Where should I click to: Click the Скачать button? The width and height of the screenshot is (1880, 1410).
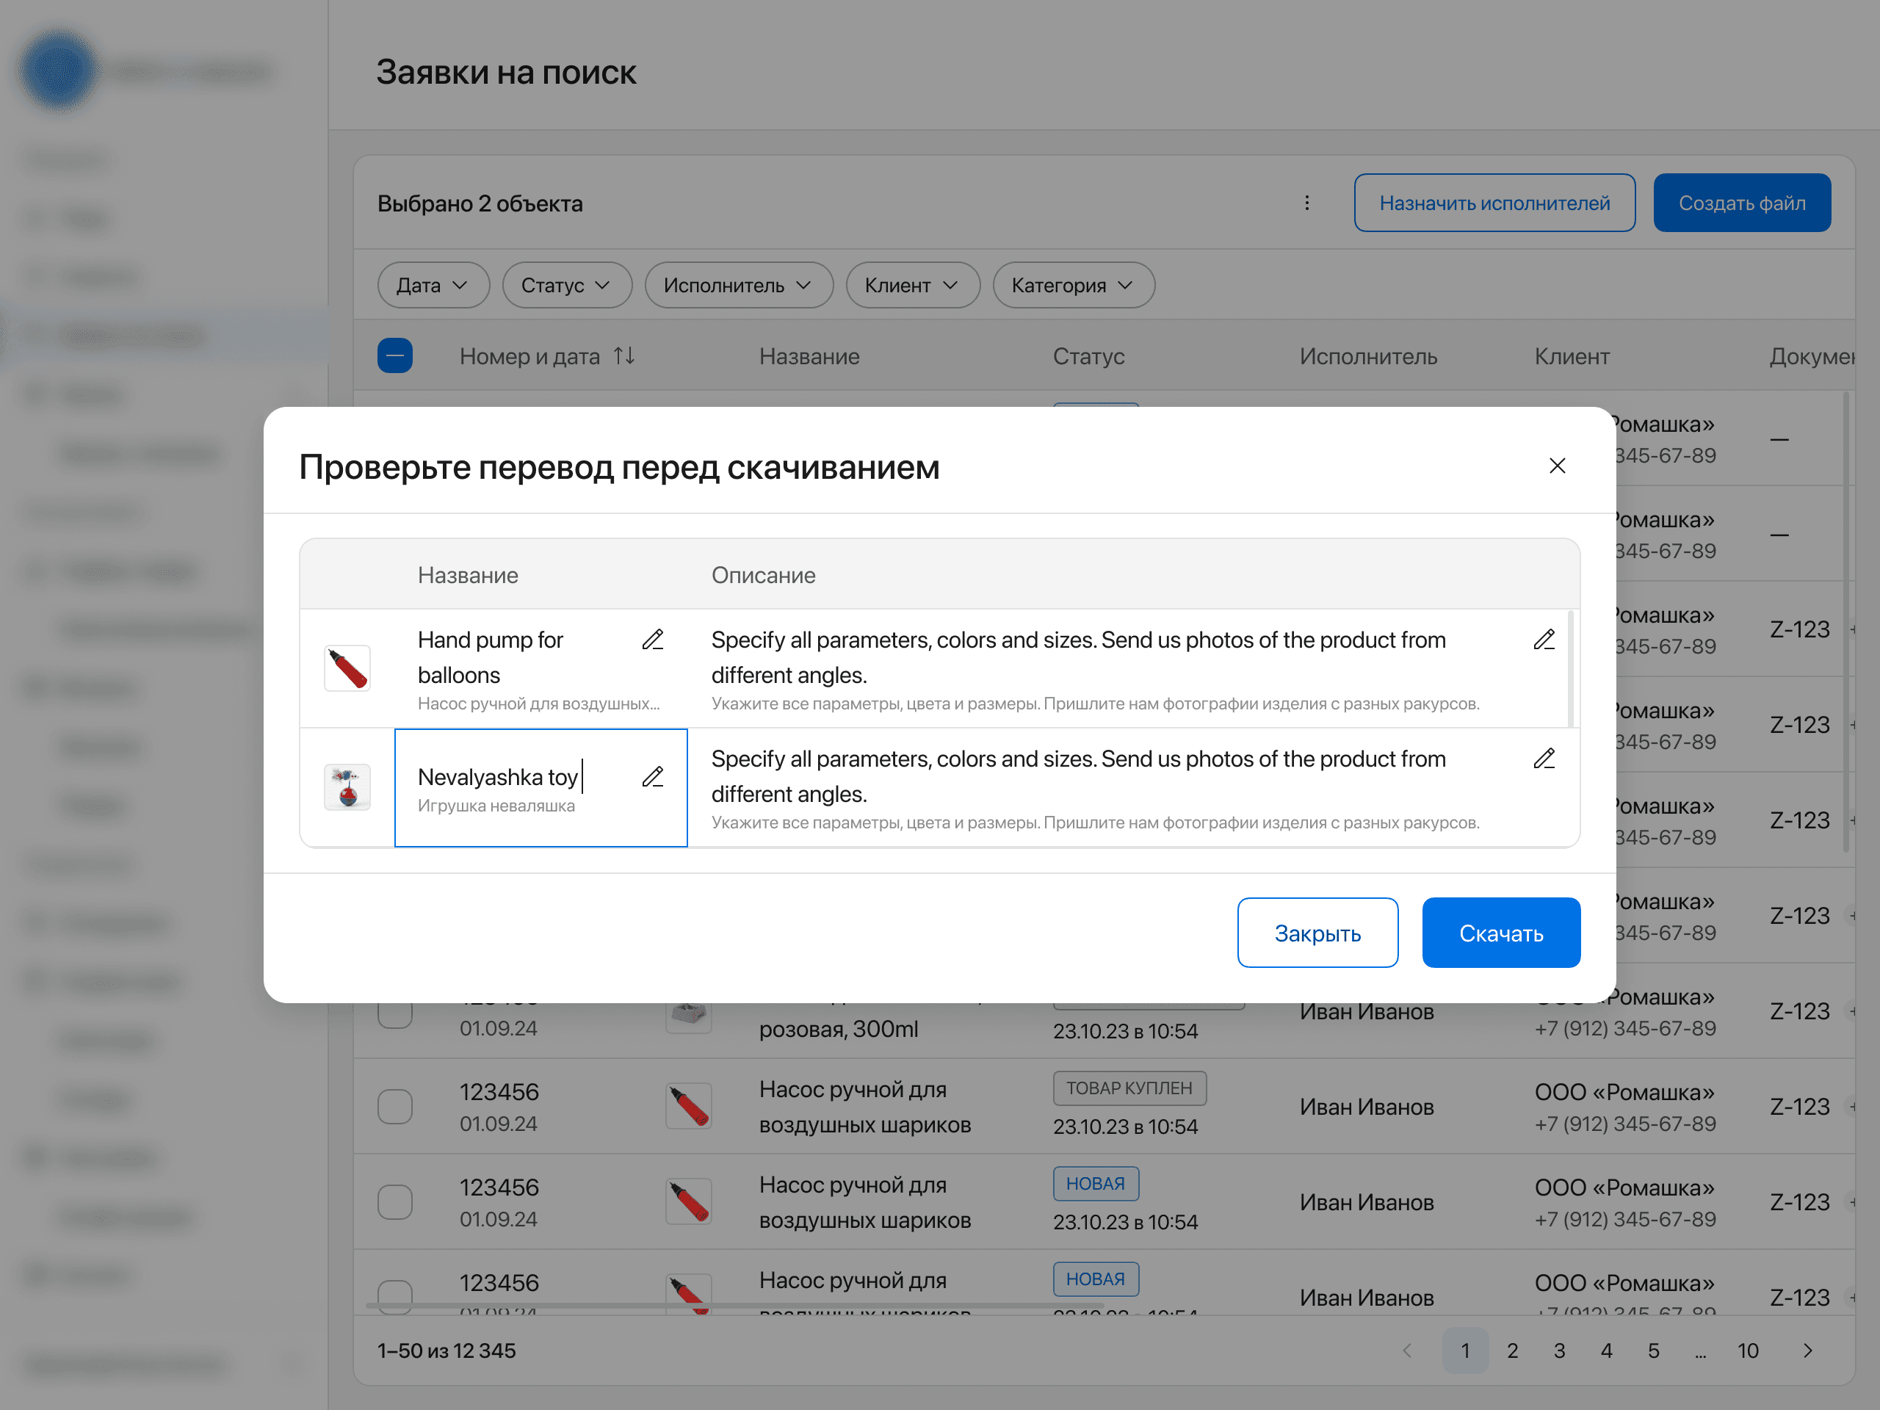(1500, 933)
